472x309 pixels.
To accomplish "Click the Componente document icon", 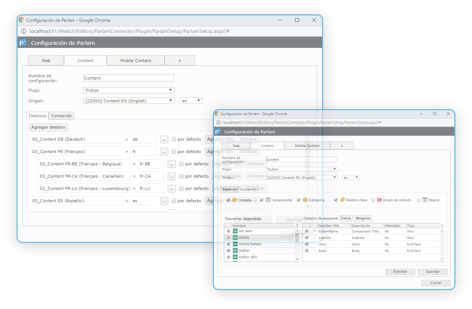I will click(268, 200).
